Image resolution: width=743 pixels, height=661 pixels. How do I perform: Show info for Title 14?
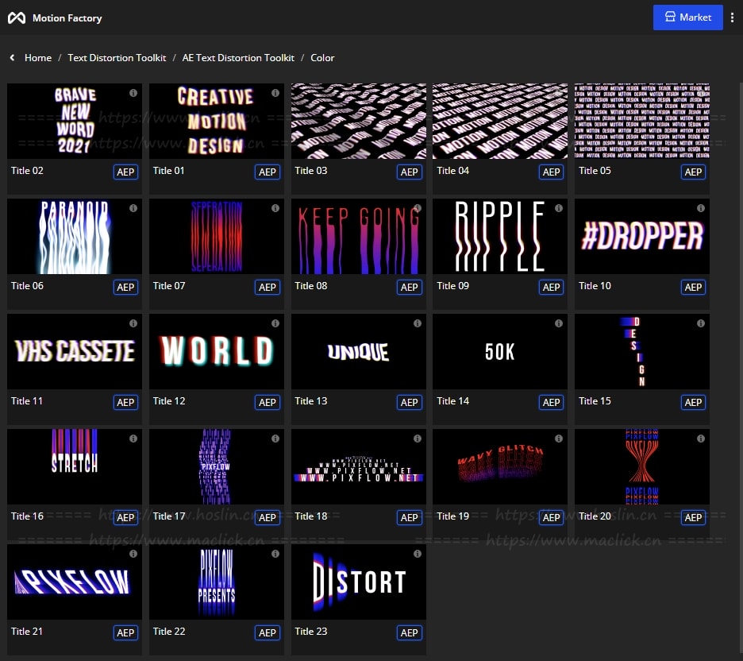(x=559, y=323)
